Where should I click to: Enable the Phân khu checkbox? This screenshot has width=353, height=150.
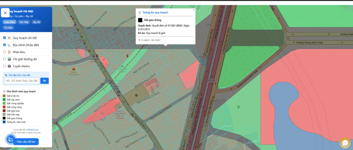[x=4, y=52]
